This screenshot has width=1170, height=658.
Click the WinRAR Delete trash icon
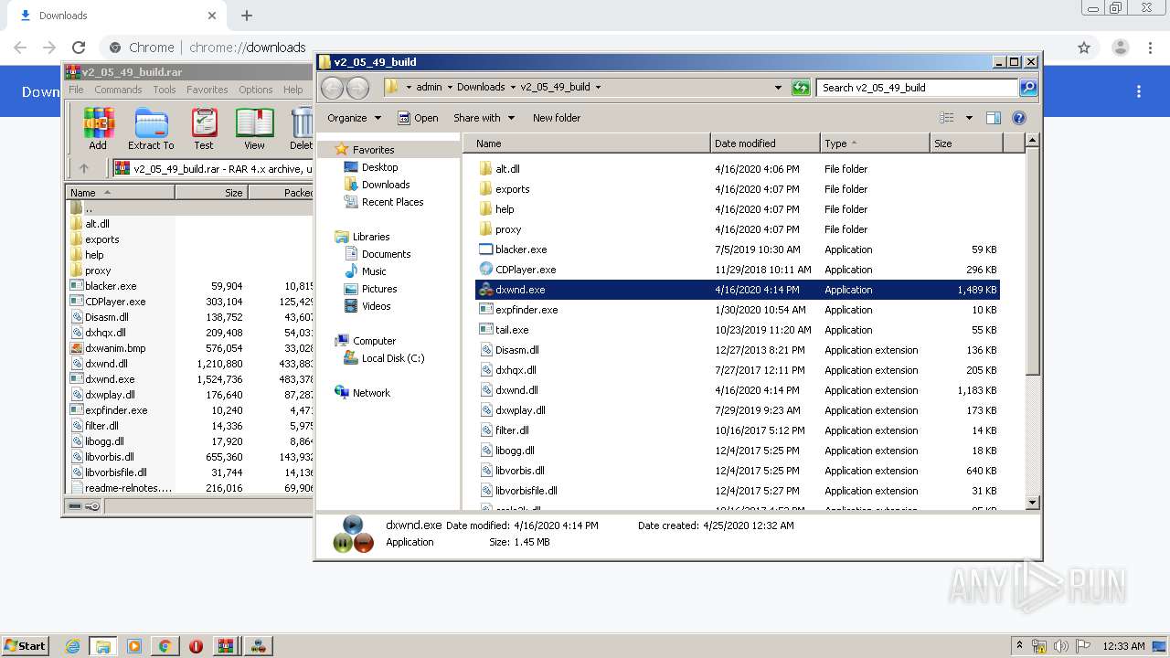[x=301, y=128]
